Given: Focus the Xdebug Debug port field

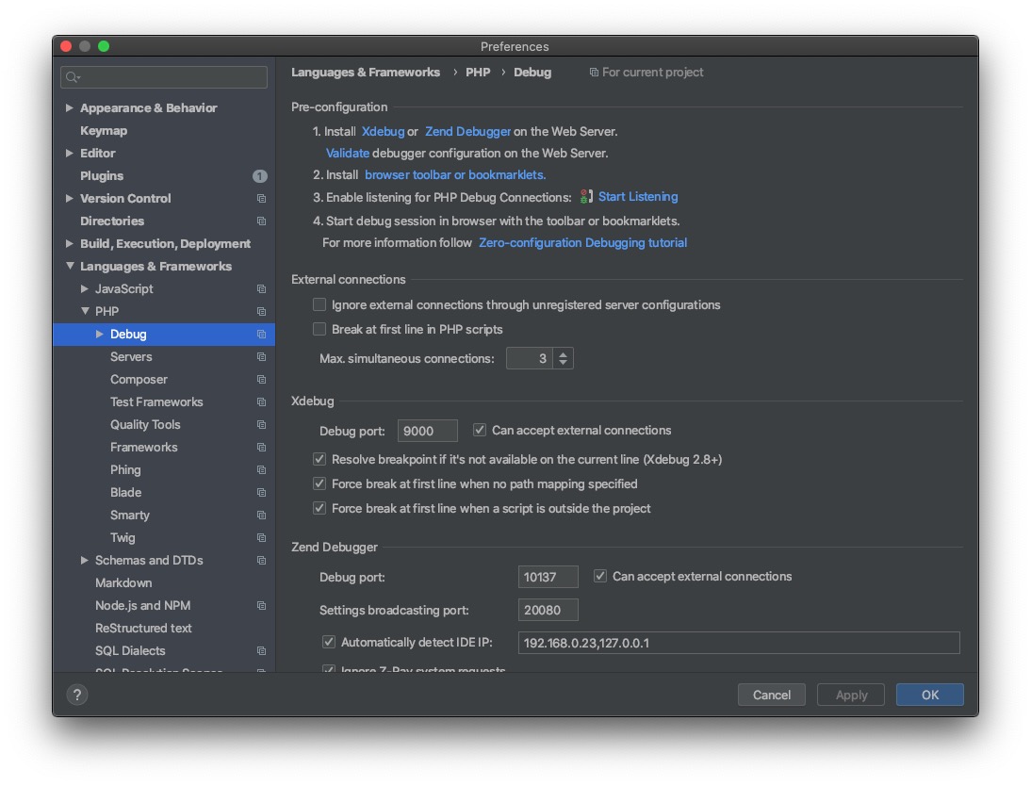Looking at the screenshot, I should 428,431.
